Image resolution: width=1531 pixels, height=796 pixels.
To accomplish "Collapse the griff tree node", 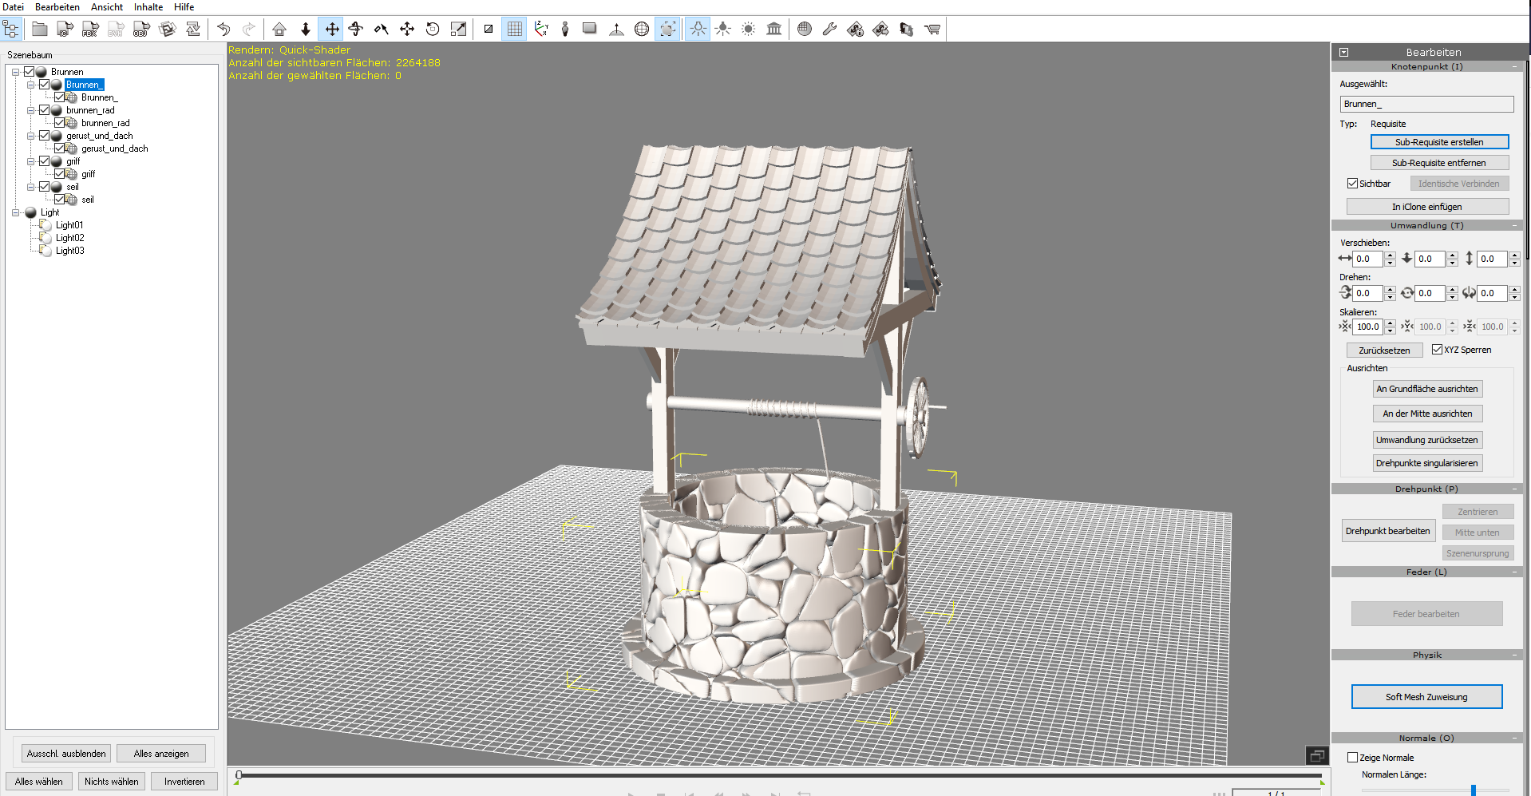I will coord(30,161).
